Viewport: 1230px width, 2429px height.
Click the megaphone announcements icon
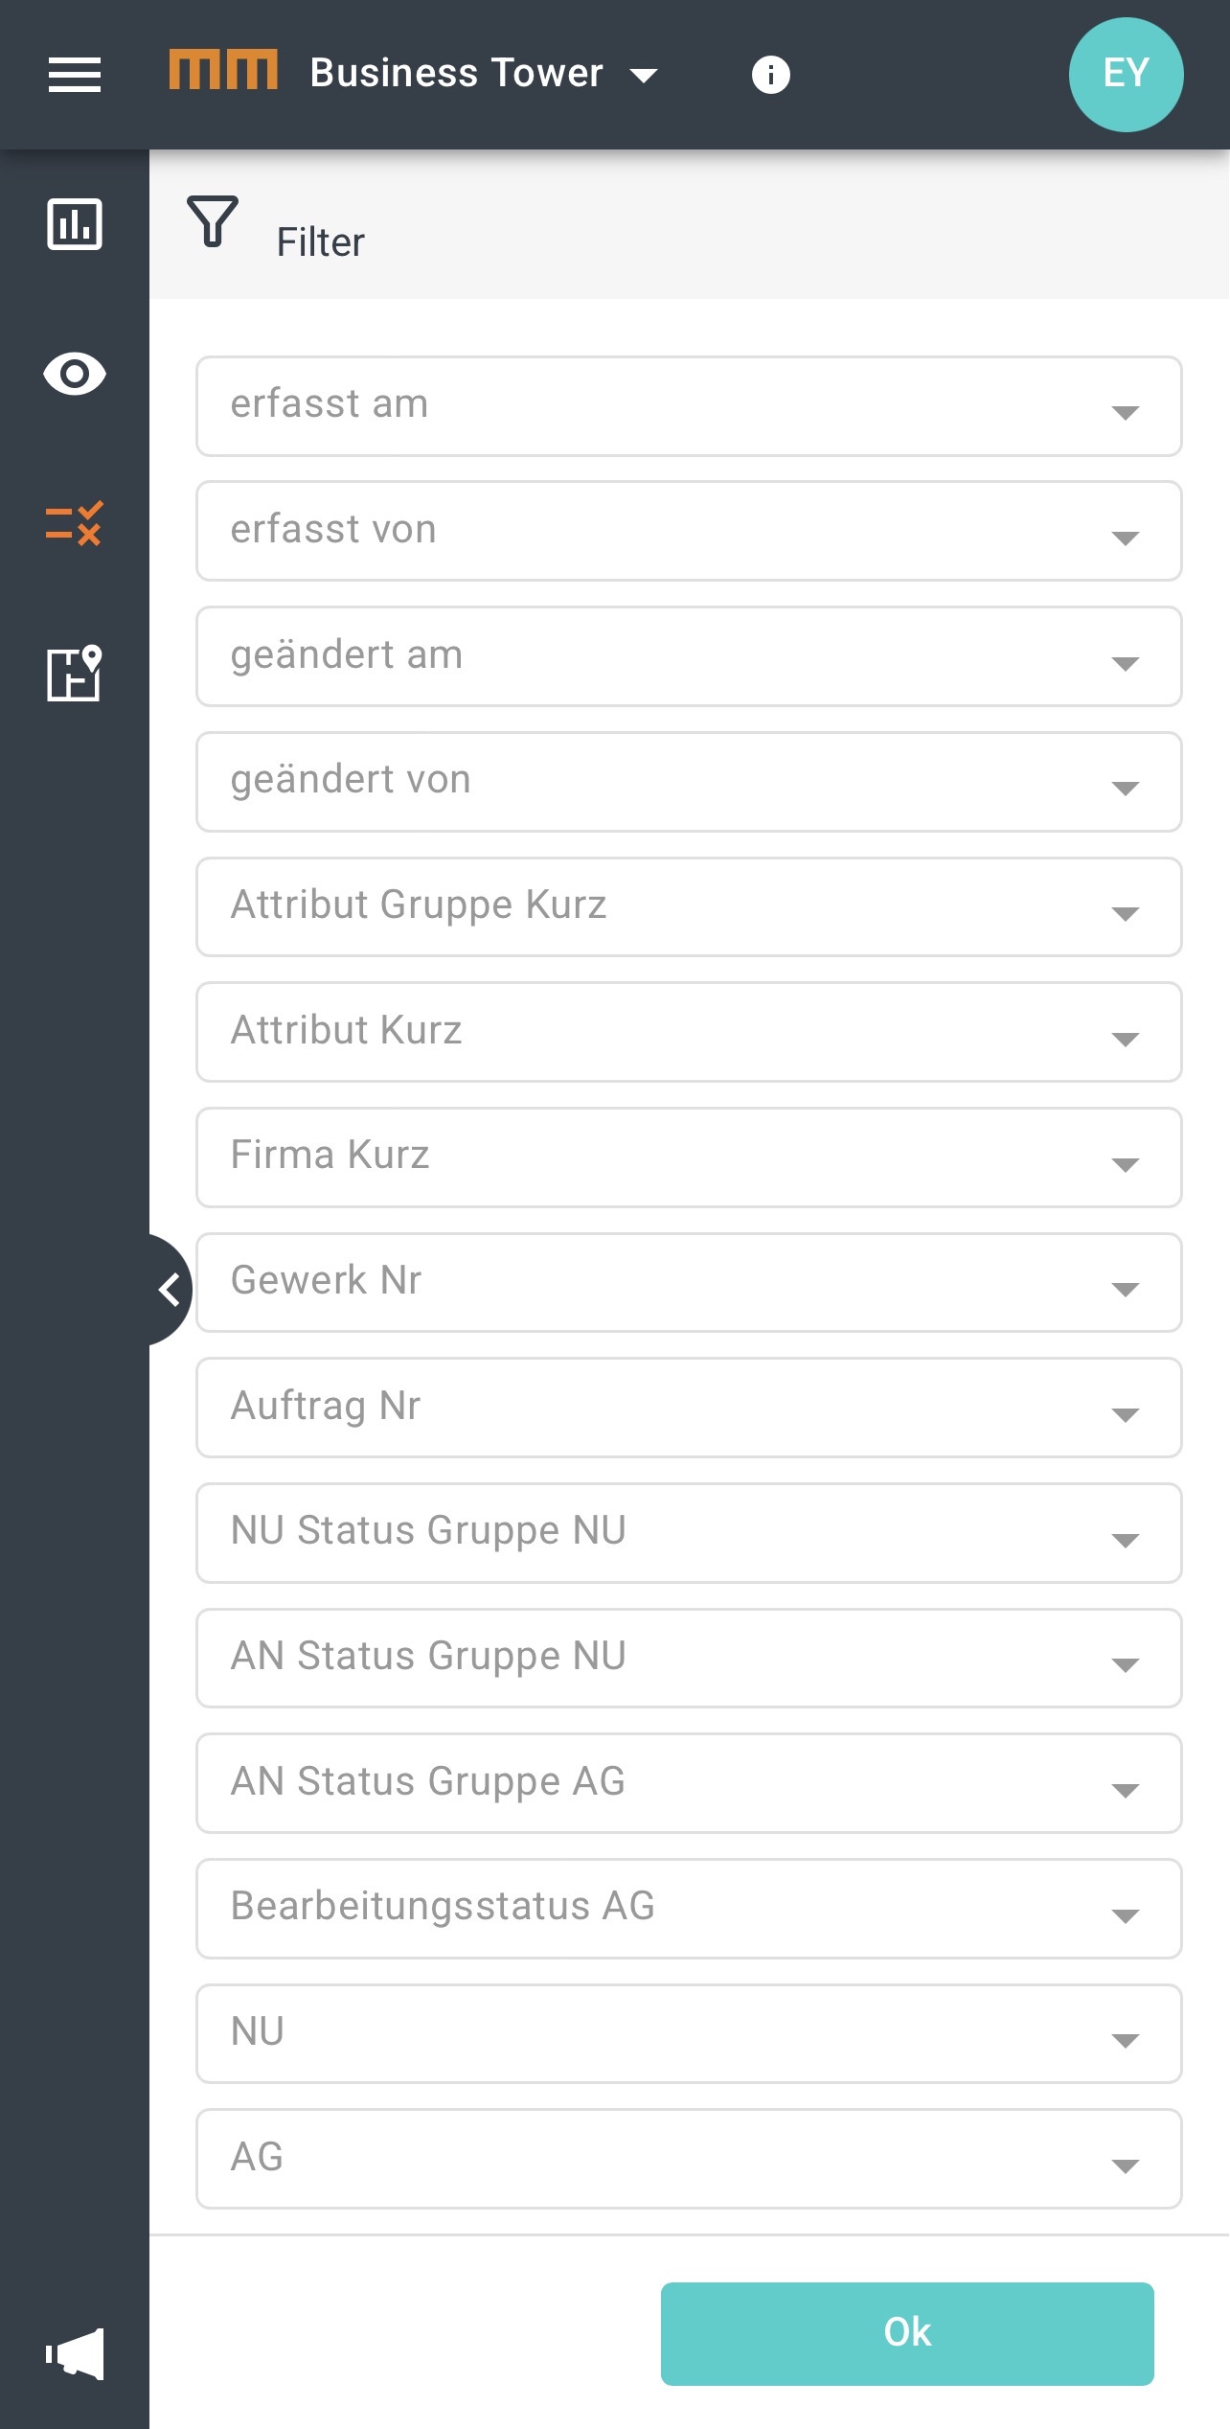point(75,2353)
